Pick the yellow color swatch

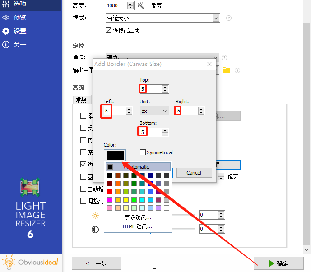click(126, 200)
